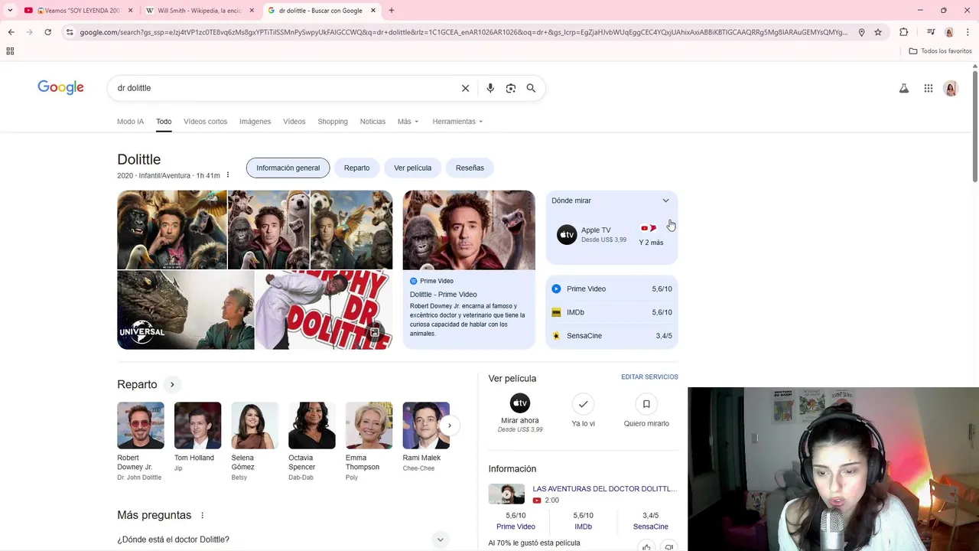979x551 pixels.
Task: Expand ¿Dónde está el doctor Dolittle? question
Action: click(x=281, y=540)
